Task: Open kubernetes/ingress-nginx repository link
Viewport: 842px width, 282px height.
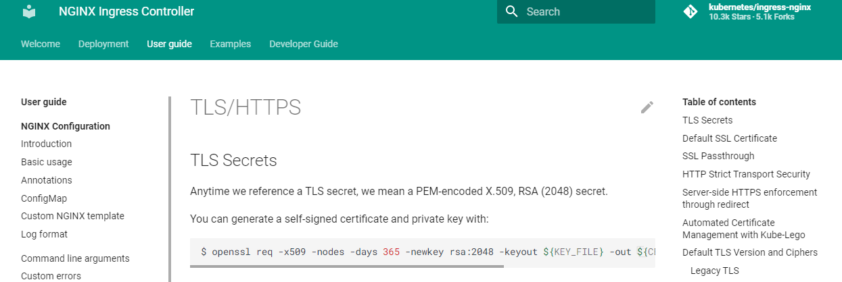Action: click(759, 7)
